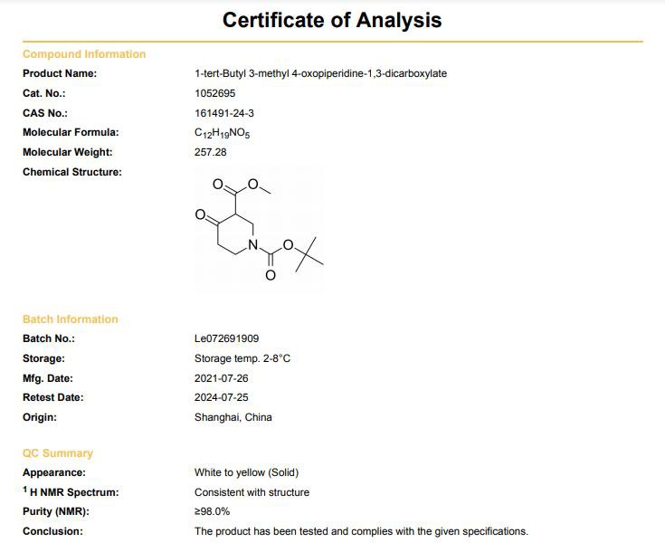Screen dimensions: 665x552
Task: Click the Chemical Structure label
Action: [72, 172]
